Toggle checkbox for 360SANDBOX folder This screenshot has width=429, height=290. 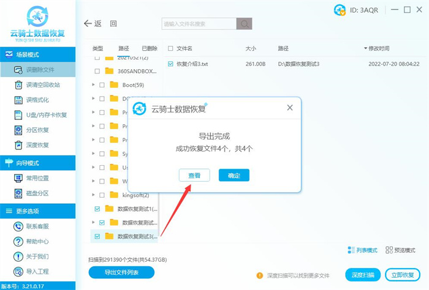101,70
